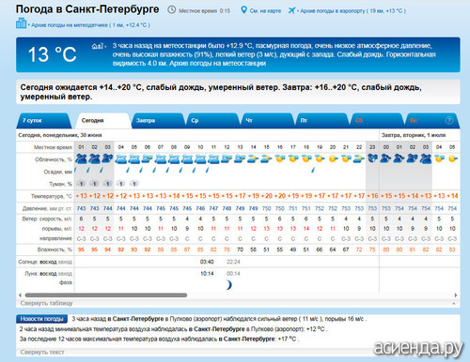Click the weather station icon in banner

coord(98,46)
